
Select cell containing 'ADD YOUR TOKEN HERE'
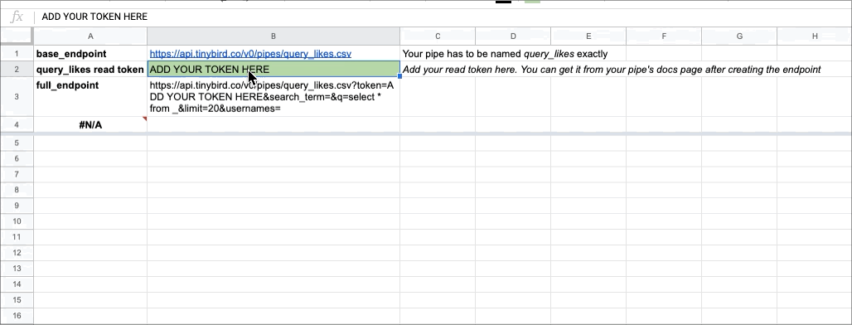(274, 69)
